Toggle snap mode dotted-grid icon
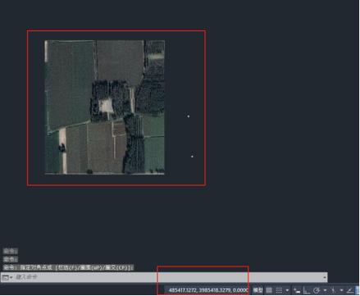 [x=279, y=290]
